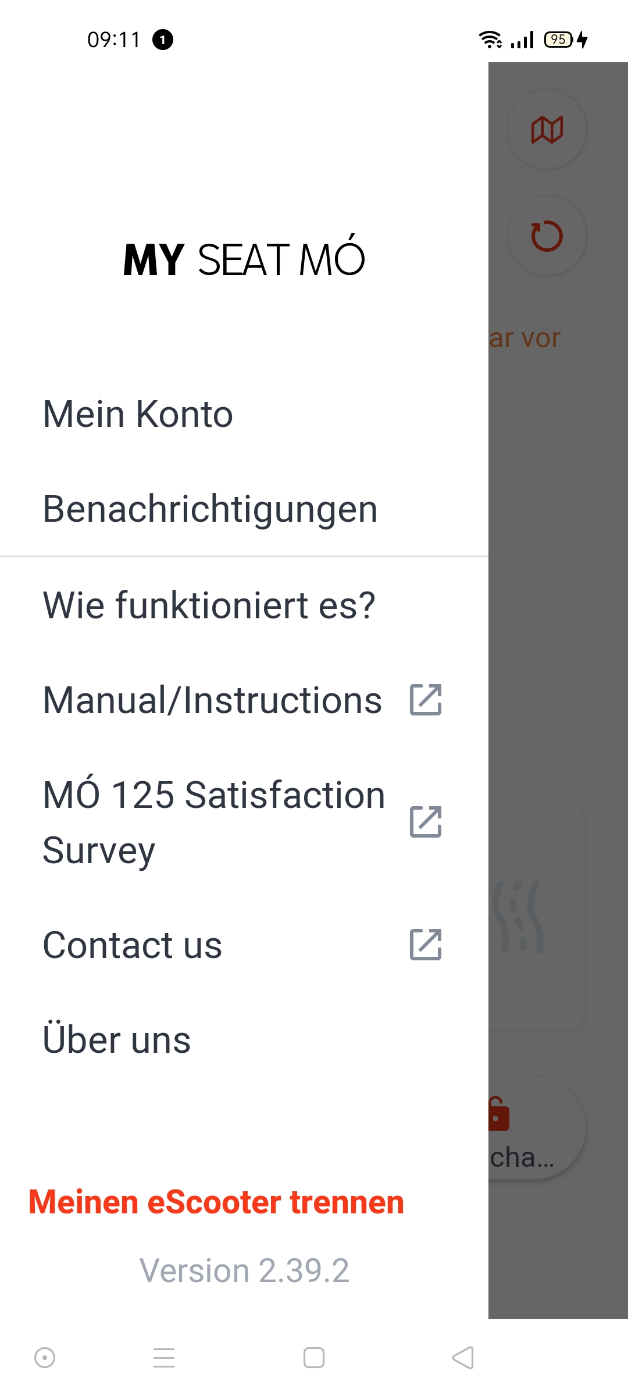628x1396 pixels.
Task: Open MÓ 125 Satisfaction Survey
Action: click(x=214, y=822)
